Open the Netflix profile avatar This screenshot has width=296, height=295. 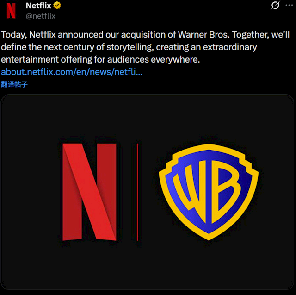pos(11,11)
